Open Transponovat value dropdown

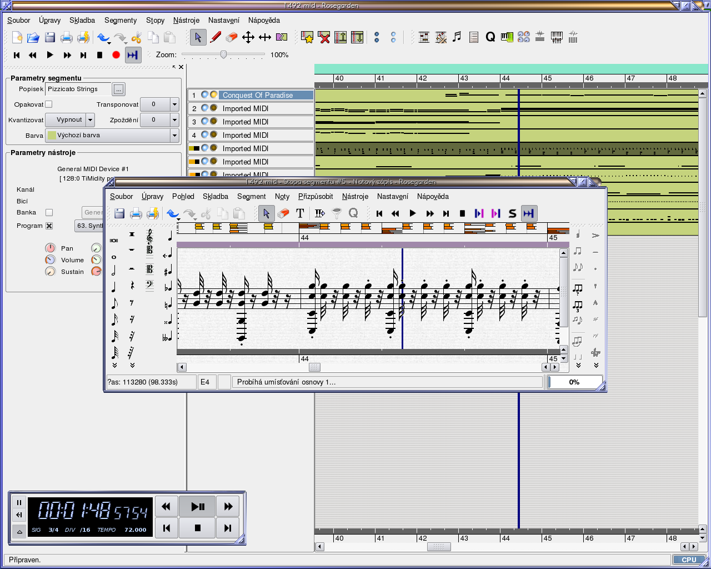[x=174, y=104]
